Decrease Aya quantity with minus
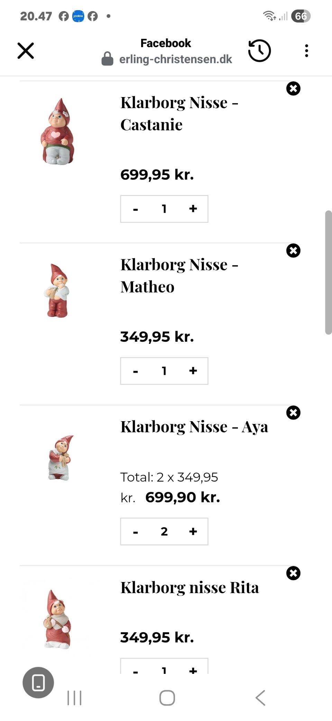332x721 pixels. [136, 531]
